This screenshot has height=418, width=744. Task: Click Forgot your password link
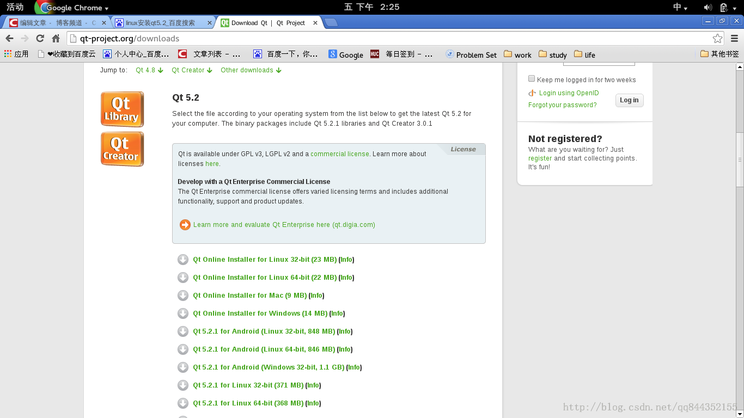tap(562, 105)
